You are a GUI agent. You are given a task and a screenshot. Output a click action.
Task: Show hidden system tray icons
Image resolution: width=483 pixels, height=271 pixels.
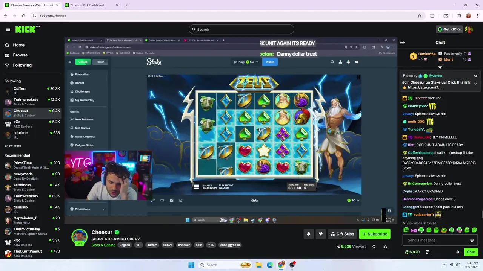coord(444,265)
